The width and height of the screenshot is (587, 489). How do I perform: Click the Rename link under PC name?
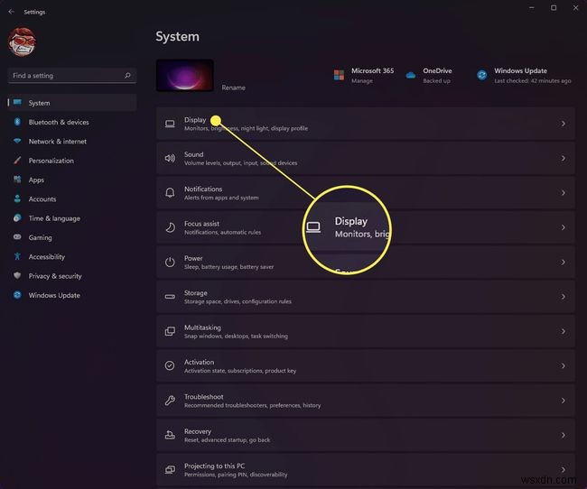click(233, 88)
